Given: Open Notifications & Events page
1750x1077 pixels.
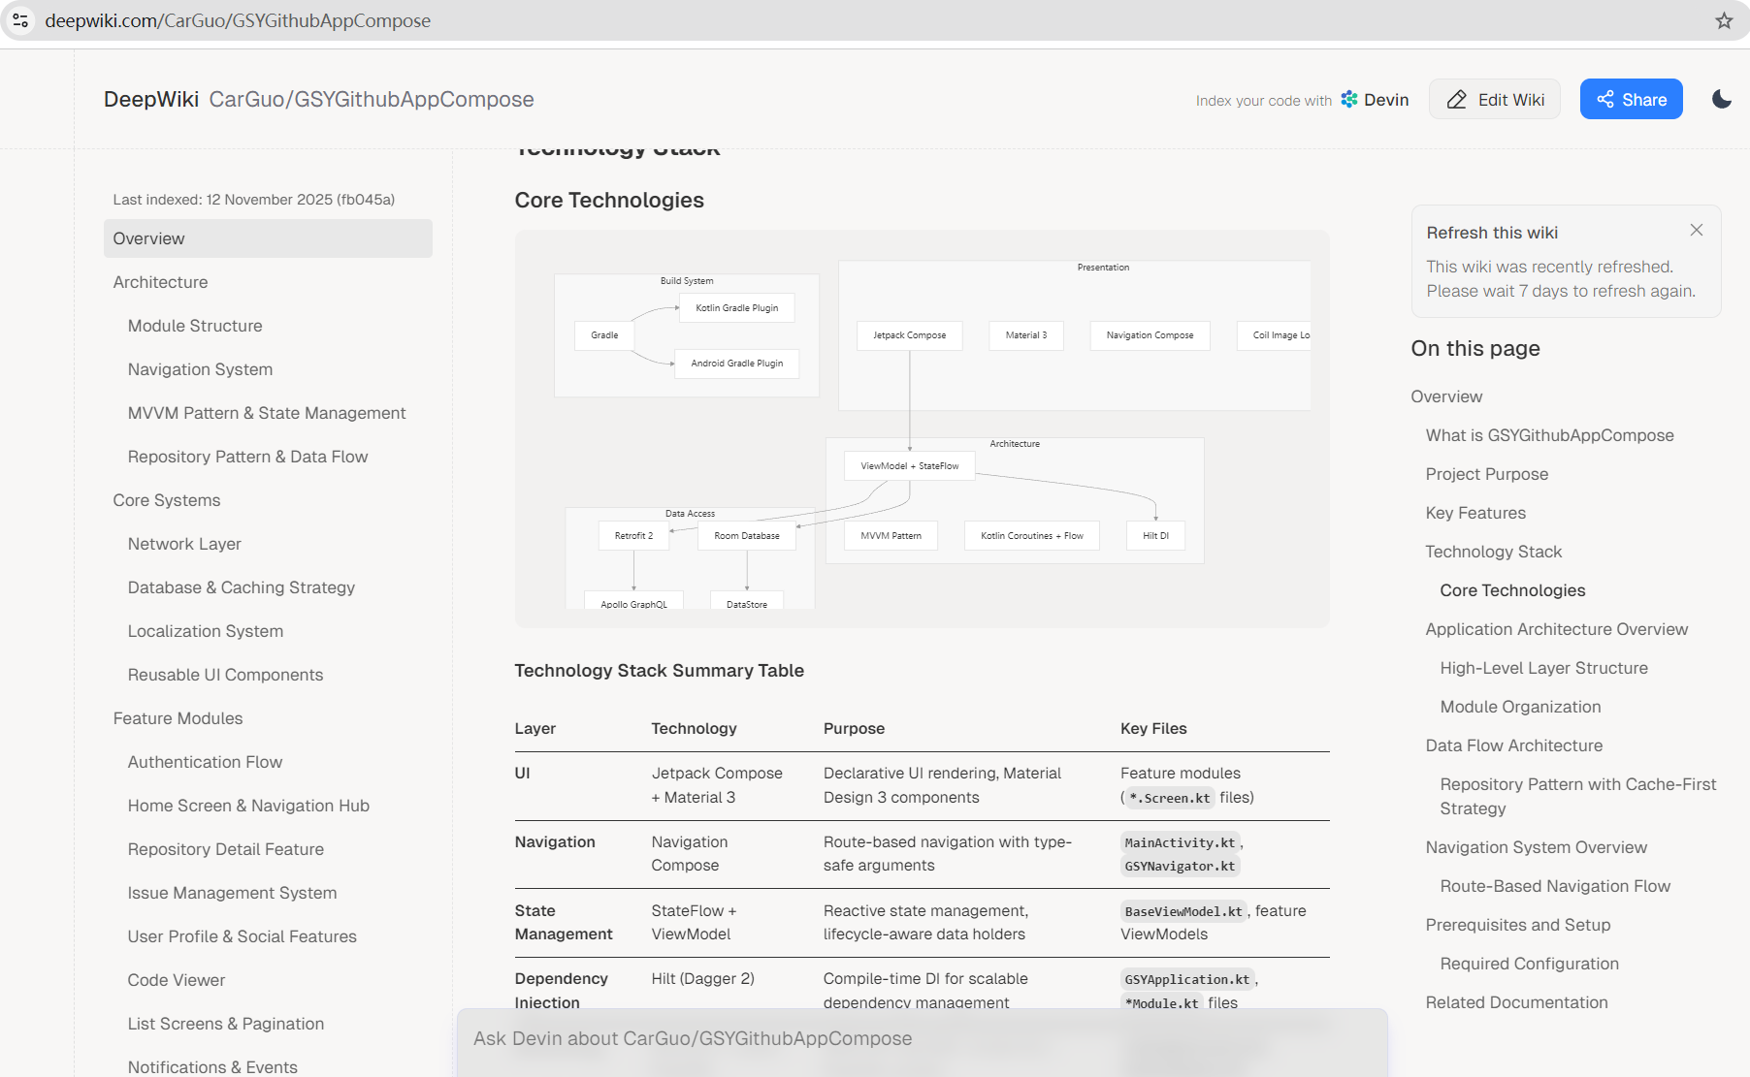Looking at the screenshot, I should [212, 1066].
